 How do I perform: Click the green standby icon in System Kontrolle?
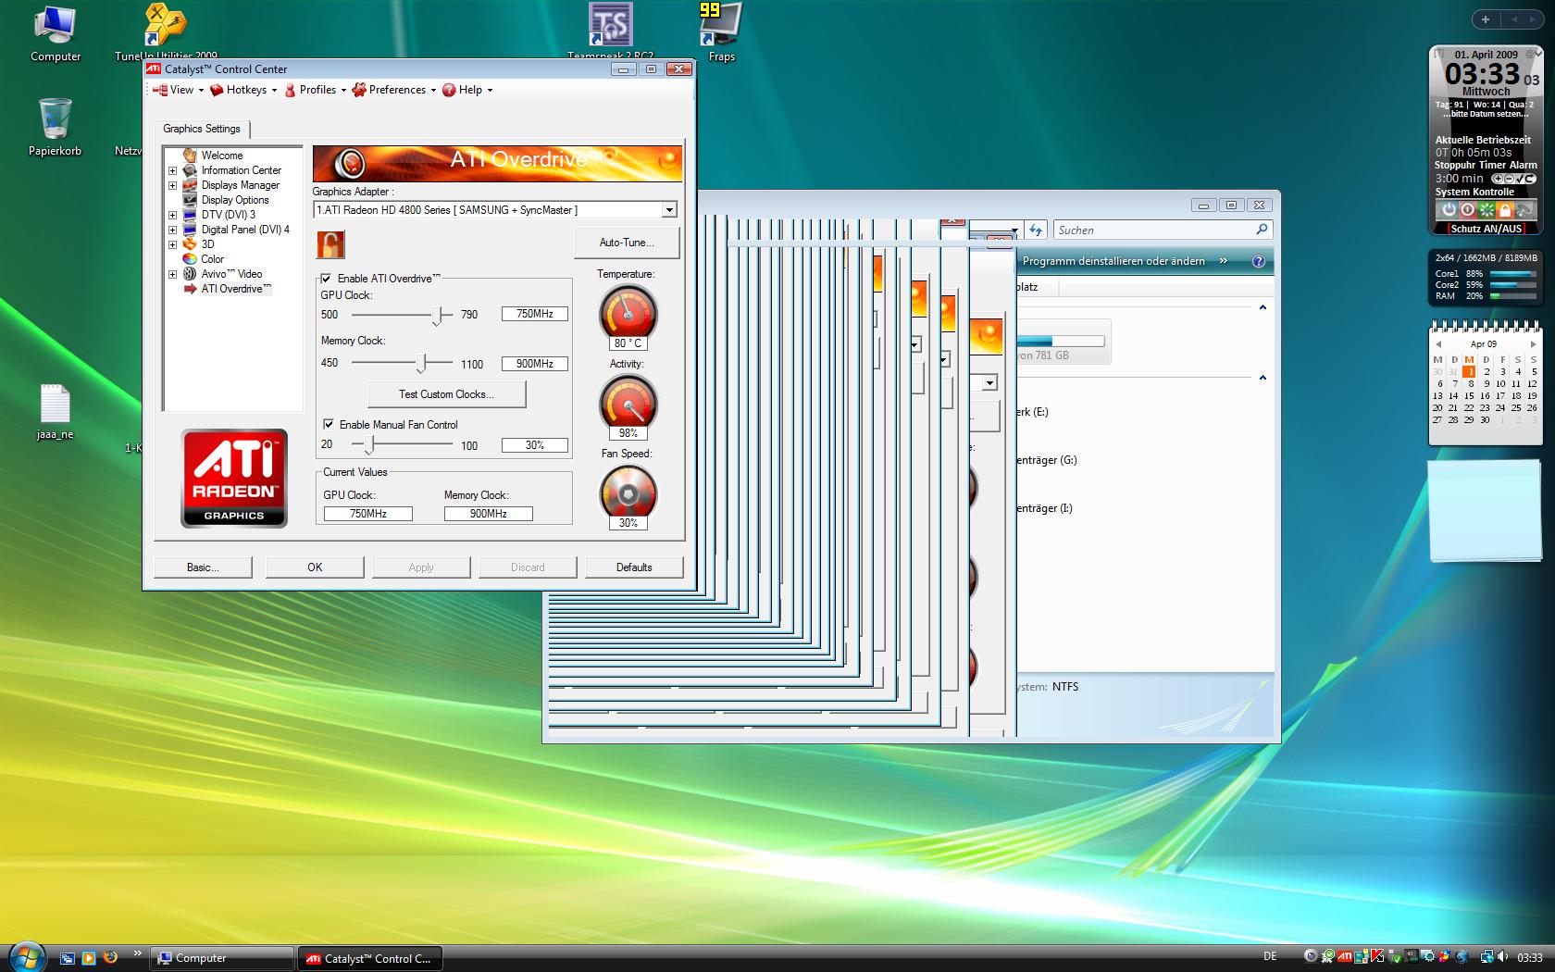(1487, 210)
